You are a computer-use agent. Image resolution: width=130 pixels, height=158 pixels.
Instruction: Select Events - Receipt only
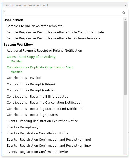[63, 127]
